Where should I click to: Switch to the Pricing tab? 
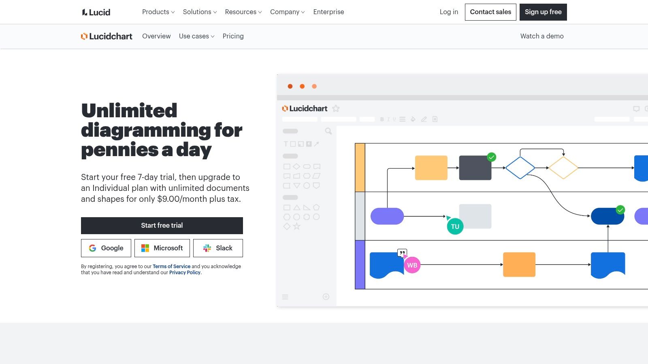233,36
